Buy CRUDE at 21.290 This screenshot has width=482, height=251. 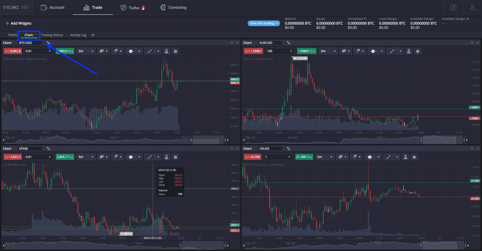tap(304, 157)
